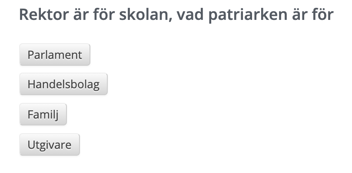Screen dimensions: 352x173
Task: Tap the button labeled Utgivare
Action: click(50, 144)
